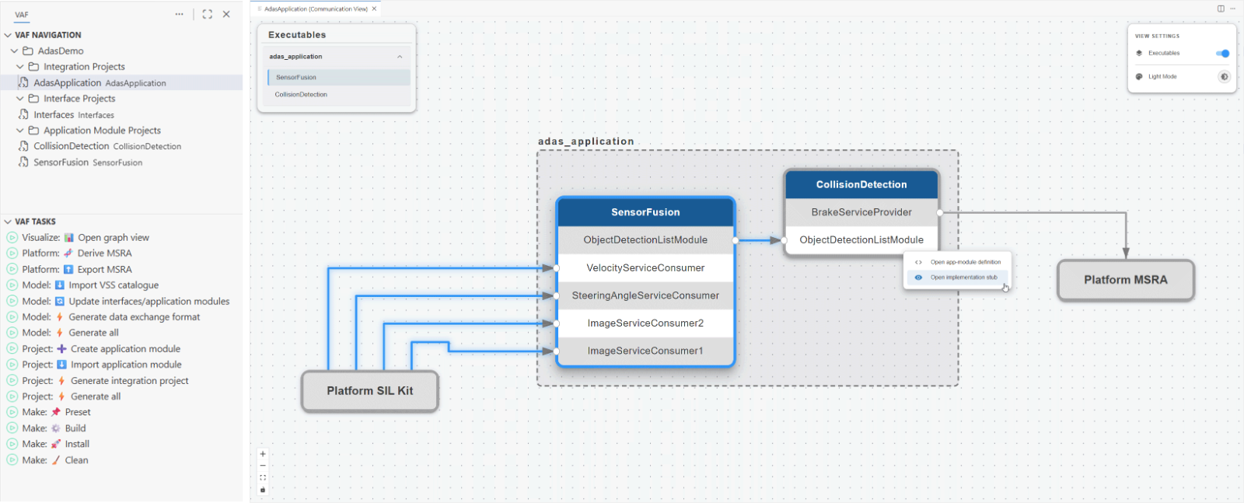Collapse the VAF NAVIGATION section
Screen dimensions: 1244x503
coord(8,35)
